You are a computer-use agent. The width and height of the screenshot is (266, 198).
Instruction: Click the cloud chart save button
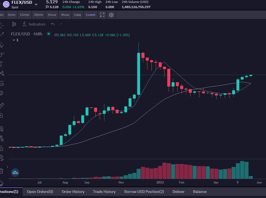(x=15, y=173)
